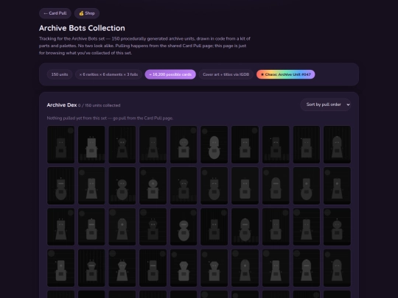Click the 16,200 possible cards badge

click(x=170, y=74)
